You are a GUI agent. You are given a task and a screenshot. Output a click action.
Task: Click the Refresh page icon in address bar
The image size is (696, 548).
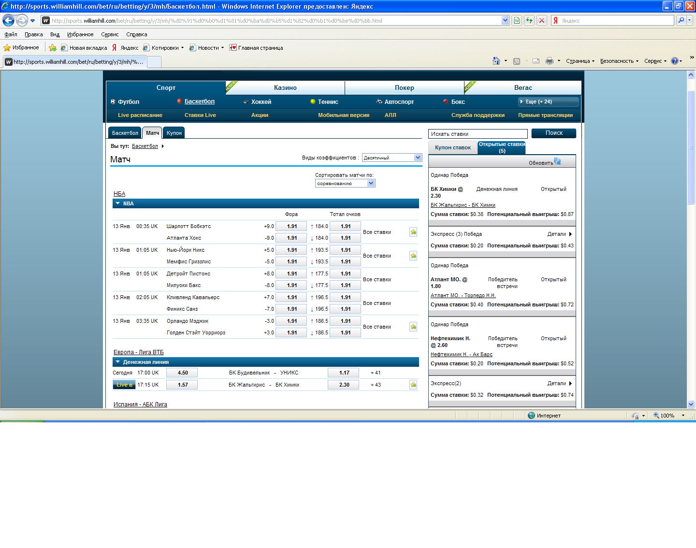[529, 20]
